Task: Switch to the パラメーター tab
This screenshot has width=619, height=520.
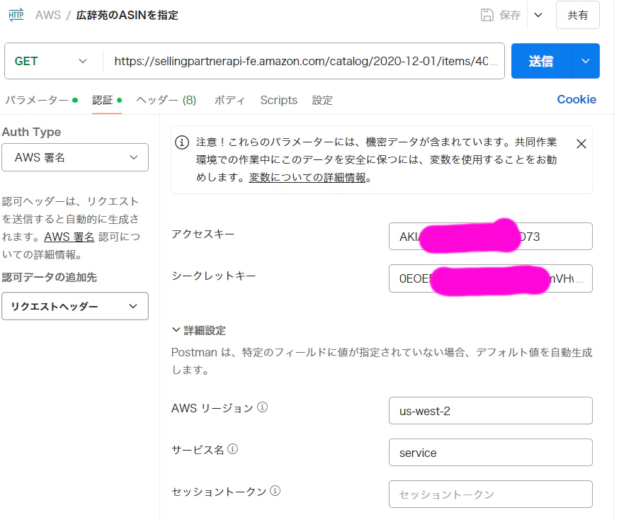Action: pyautogui.click(x=41, y=101)
